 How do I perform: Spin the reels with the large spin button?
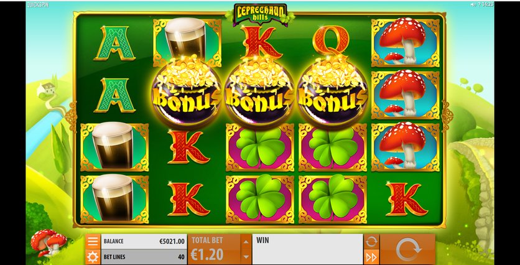pyautogui.click(x=408, y=249)
